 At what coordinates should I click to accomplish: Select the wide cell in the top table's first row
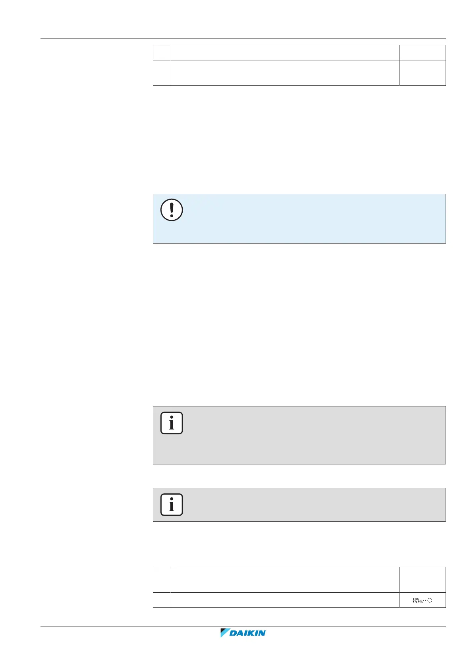click(285, 52)
